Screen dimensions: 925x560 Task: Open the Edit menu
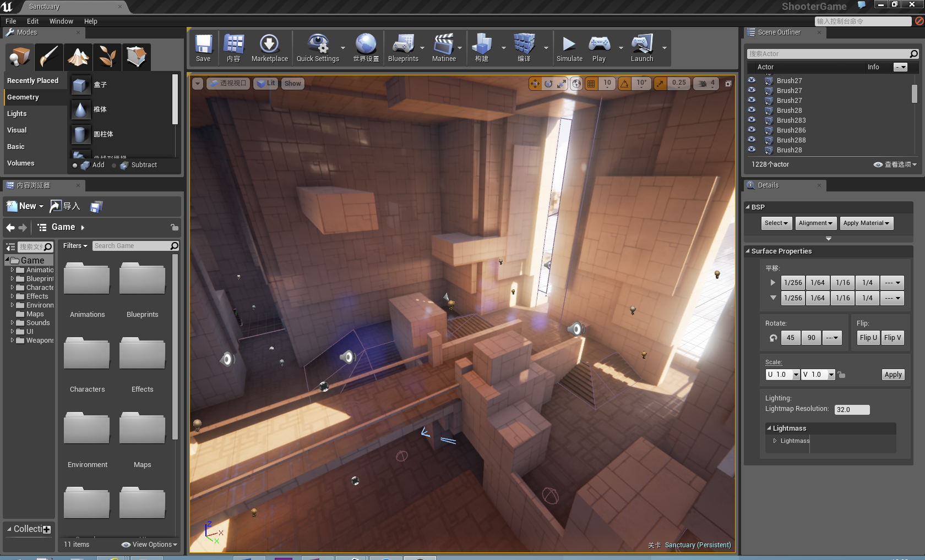click(33, 21)
